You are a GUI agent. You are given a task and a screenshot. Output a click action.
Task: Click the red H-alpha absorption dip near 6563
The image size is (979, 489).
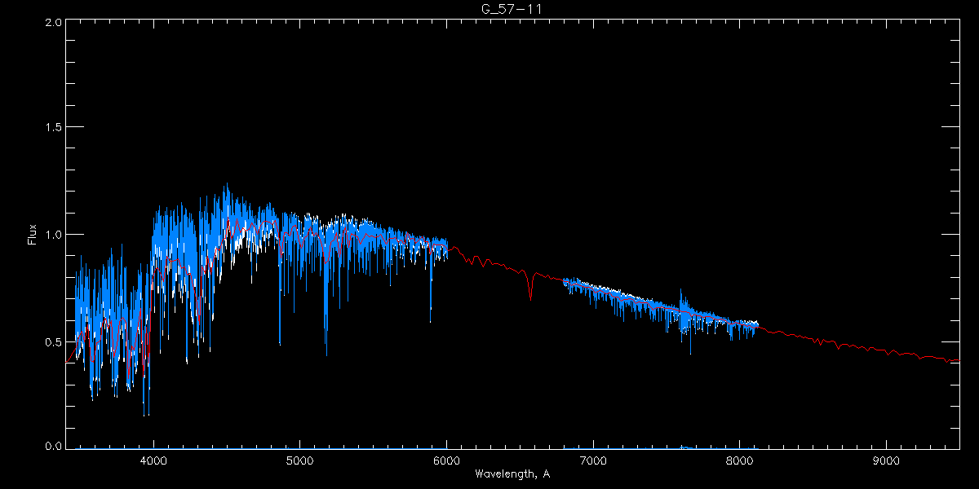(x=531, y=287)
